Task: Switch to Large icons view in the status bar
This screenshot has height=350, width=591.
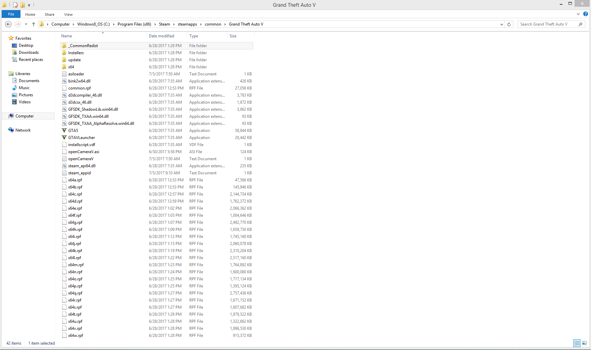Action: coord(585,343)
